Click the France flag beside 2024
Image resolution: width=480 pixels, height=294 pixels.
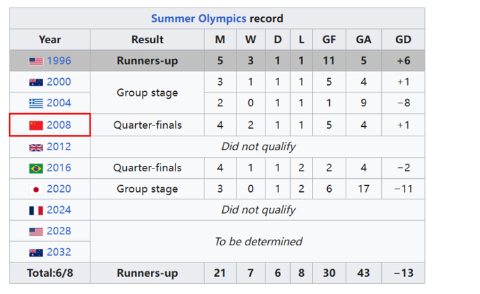click(36, 210)
